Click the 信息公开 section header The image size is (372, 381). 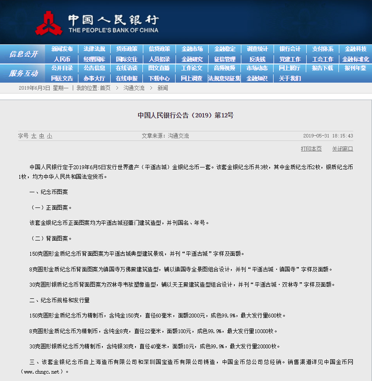(24, 54)
